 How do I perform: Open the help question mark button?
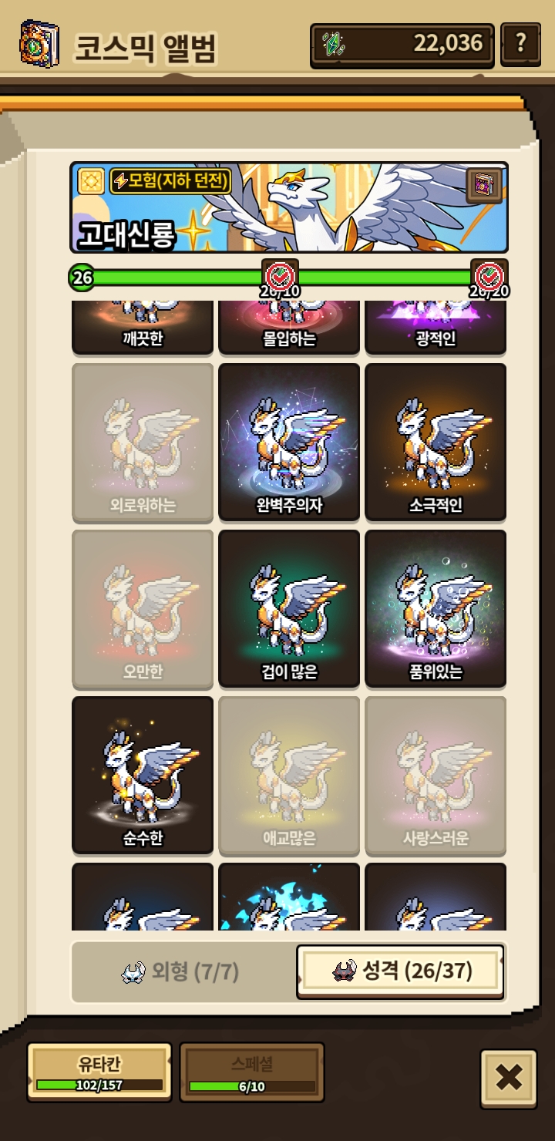(x=520, y=44)
